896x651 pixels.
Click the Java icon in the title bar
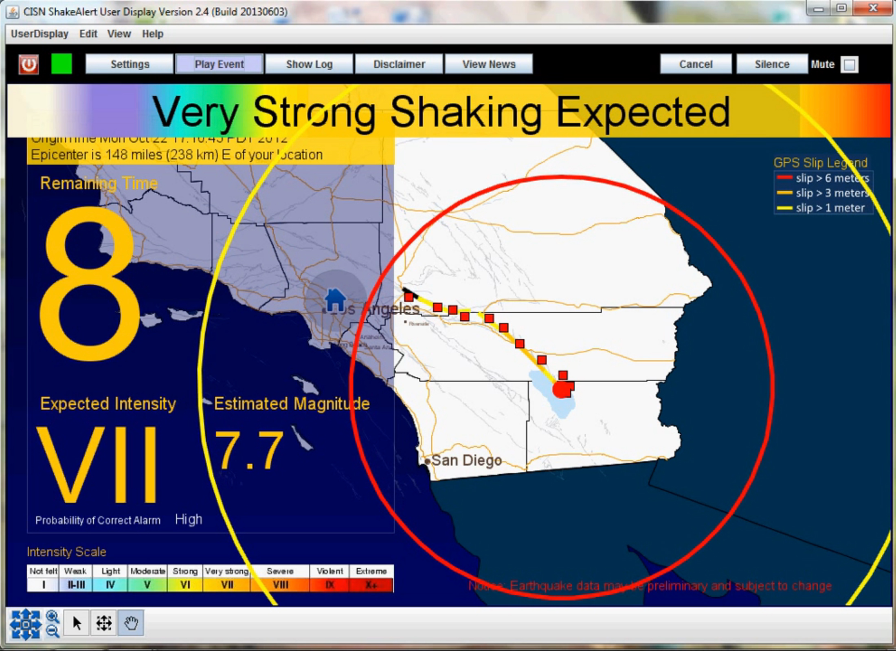coord(13,12)
